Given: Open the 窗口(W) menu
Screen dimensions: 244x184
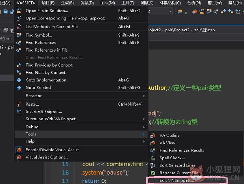Looking at the screenshot, I should coord(215,3).
